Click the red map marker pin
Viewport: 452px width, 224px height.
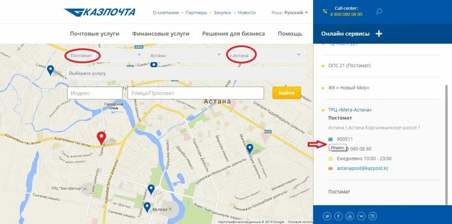101,138
